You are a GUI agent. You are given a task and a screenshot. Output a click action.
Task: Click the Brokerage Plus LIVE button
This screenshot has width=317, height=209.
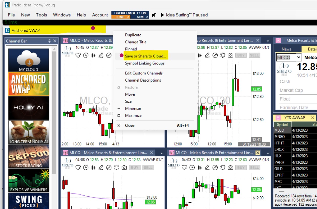coord(121,17)
